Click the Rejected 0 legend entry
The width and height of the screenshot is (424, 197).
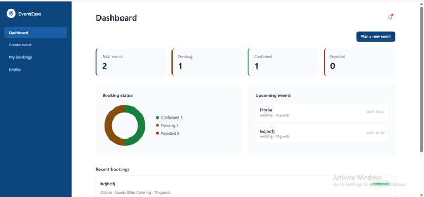168,133
